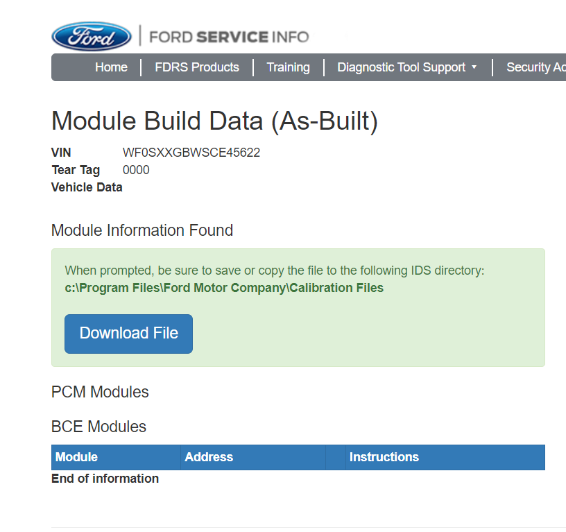
Task: Click the Module Build Data (As-Built) title
Action: (x=214, y=121)
